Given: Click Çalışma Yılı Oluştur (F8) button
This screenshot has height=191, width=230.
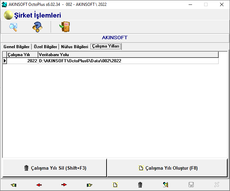Looking at the screenshot, I should coord(167,168).
